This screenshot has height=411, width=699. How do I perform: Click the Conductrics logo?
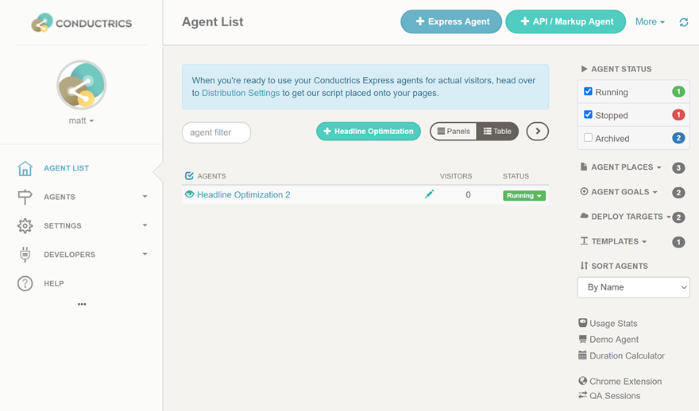[81, 23]
